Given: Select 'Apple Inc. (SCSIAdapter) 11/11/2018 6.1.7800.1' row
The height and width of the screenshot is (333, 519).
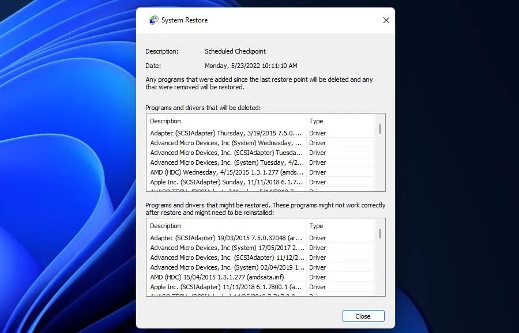Looking at the screenshot, I should [x=261, y=287].
